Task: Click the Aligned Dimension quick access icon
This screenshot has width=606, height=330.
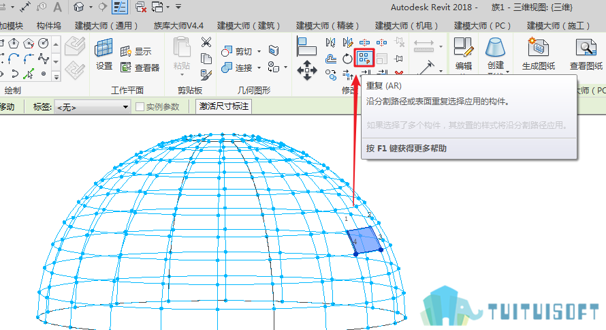Action: (25, 7)
